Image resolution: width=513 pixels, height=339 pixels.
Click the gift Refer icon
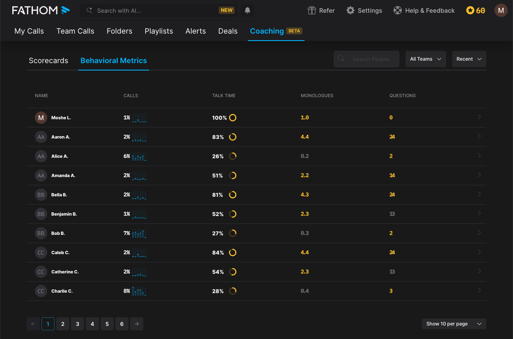pos(312,11)
